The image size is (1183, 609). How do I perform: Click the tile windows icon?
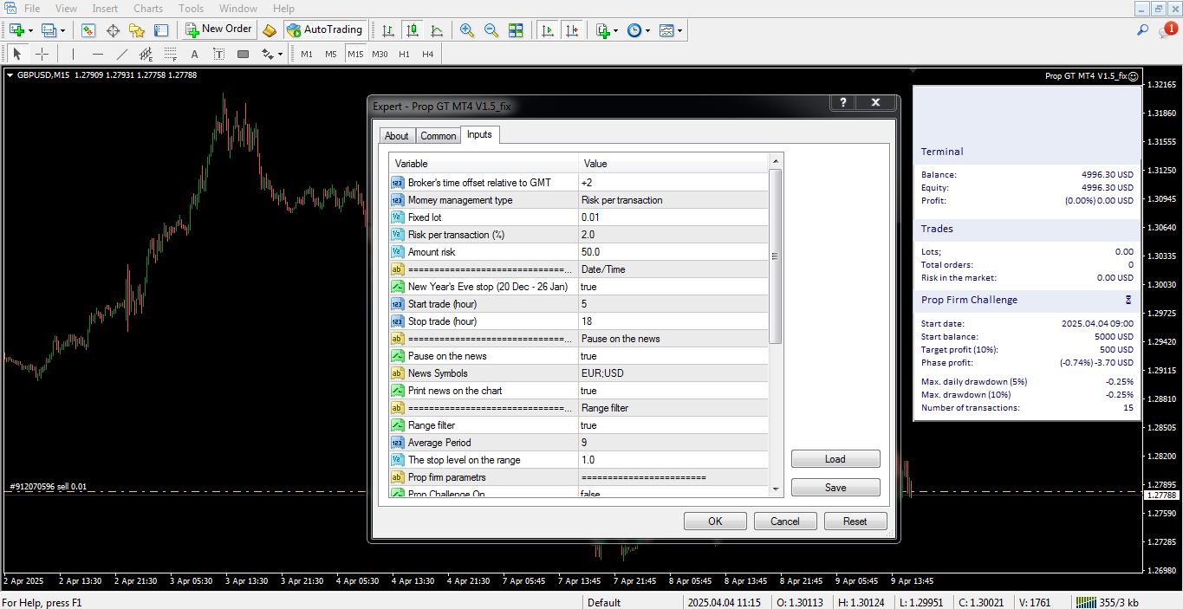point(516,30)
